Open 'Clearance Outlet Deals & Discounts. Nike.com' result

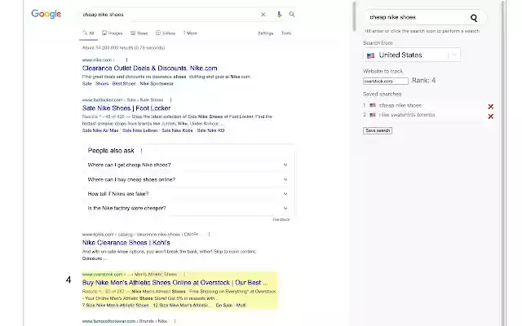pos(150,68)
